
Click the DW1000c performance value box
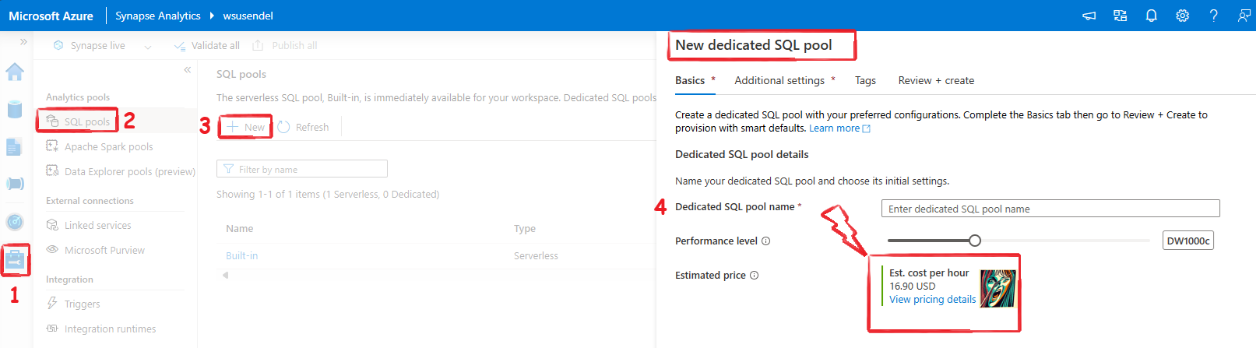click(1188, 241)
